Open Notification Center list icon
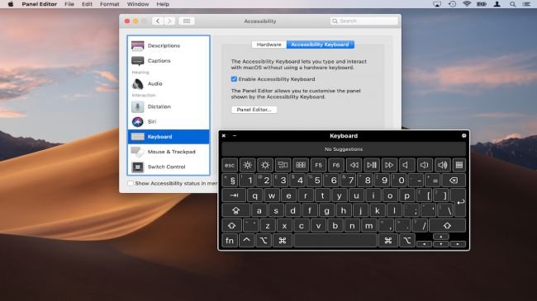 (x=526, y=4)
